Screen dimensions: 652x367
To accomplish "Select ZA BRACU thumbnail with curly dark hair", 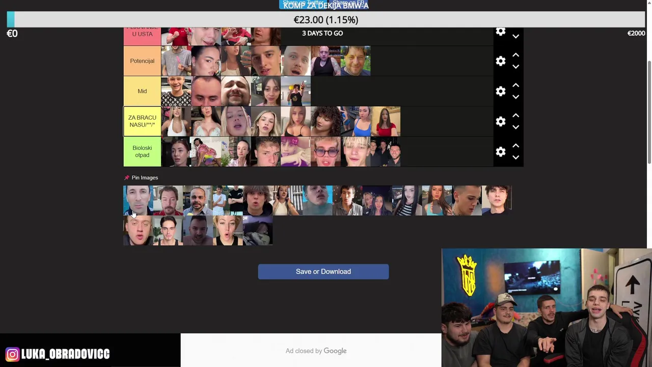I will tap(325, 121).
